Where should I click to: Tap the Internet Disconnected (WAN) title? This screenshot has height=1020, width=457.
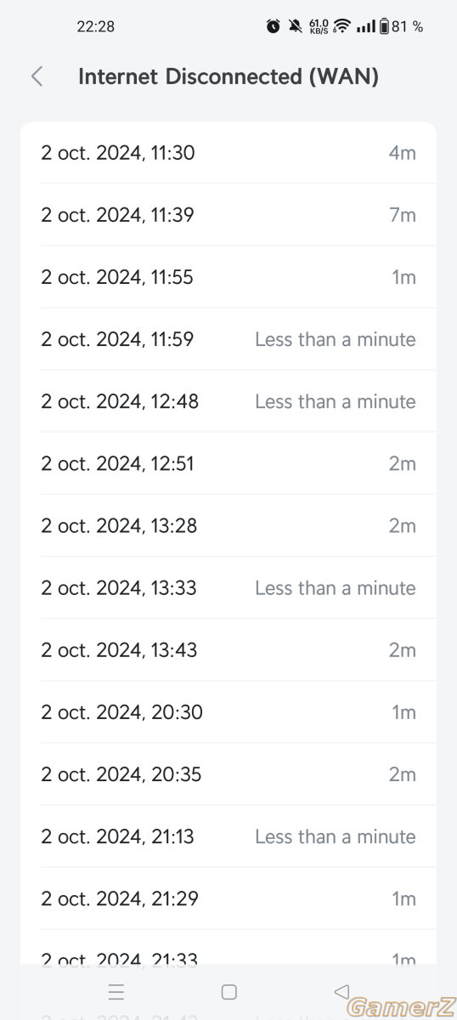click(x=228, y=76)
